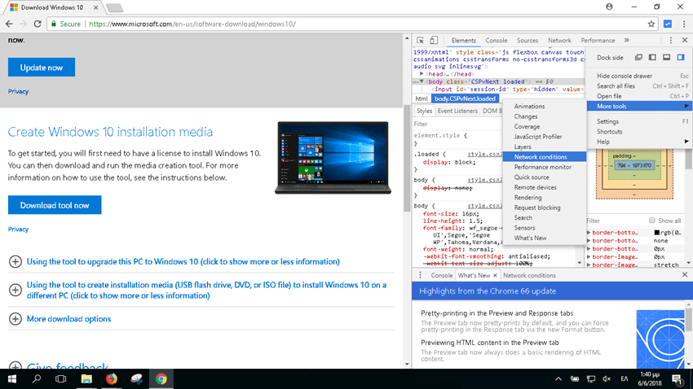
Task: Show more DevTools tabs with the double chevron
Action: click(x=626, y=40)
